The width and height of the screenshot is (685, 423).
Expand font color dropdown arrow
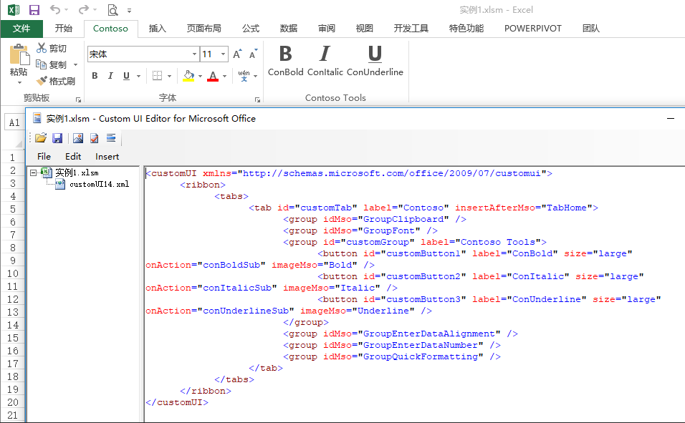pos(224,76)
